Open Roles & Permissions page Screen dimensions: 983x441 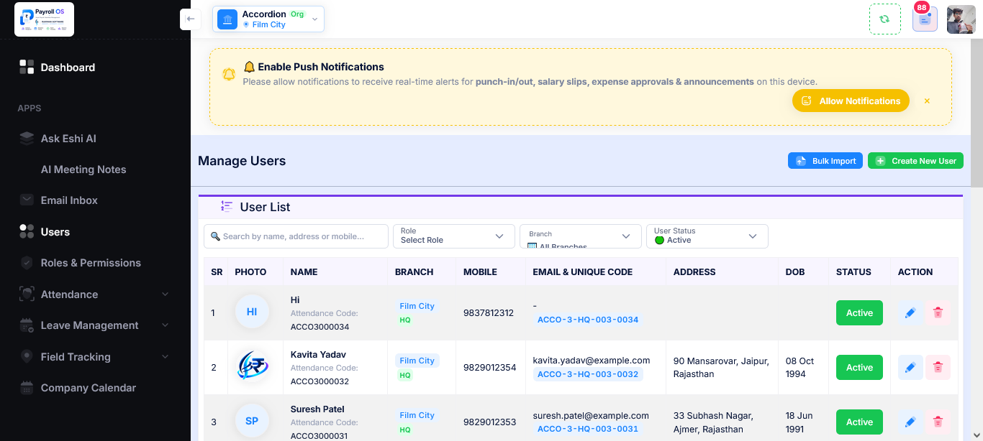click(x=91, y=263)
